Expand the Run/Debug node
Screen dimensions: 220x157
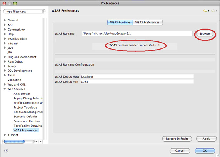(x=5, y=61)
